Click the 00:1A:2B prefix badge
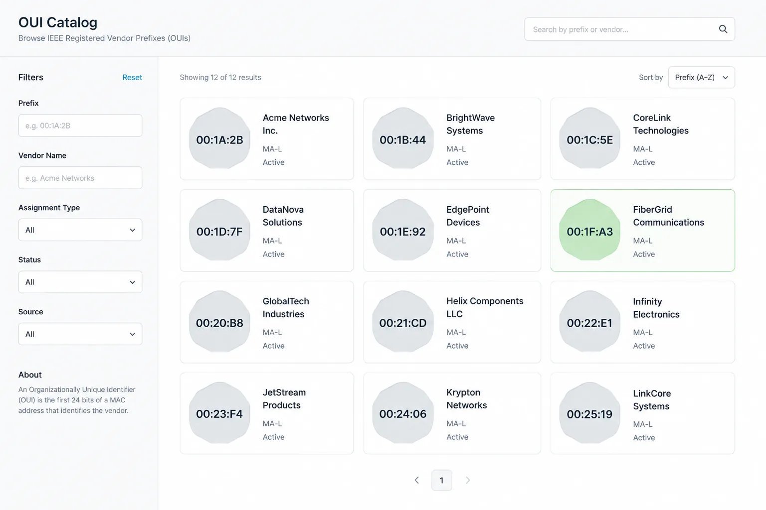 (x=219, y=139)
